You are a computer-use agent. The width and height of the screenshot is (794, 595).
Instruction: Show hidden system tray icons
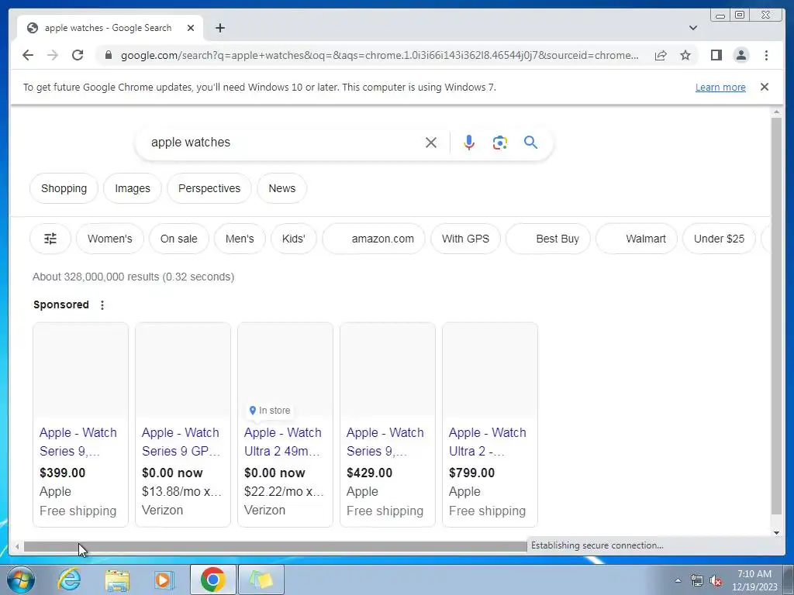pos(678,580)
